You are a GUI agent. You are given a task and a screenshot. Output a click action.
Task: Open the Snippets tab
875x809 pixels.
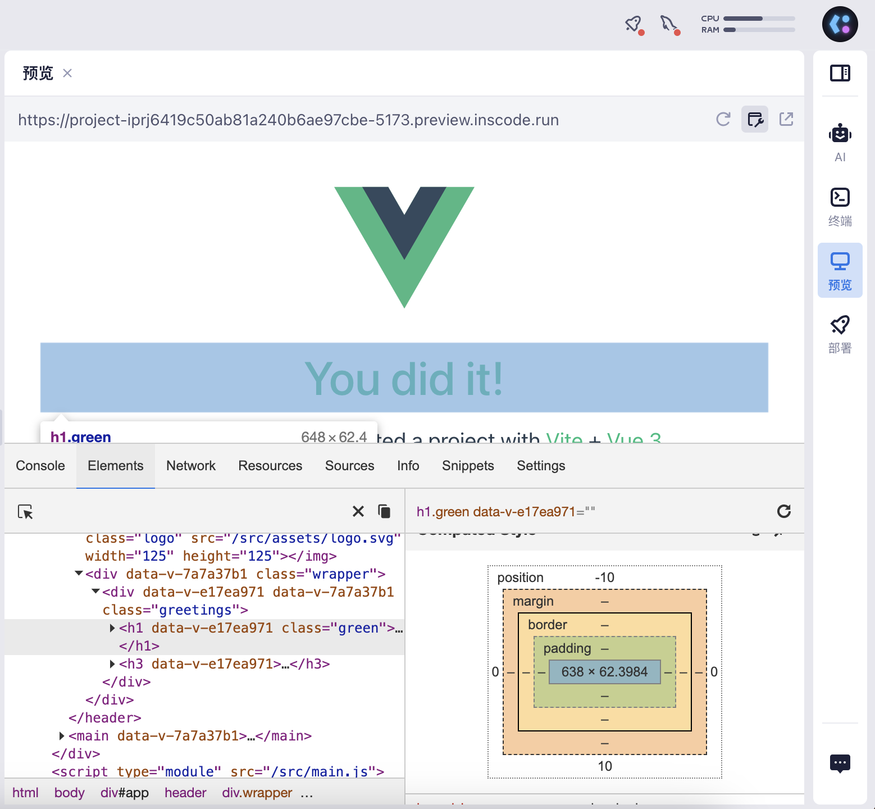point(468,466)
